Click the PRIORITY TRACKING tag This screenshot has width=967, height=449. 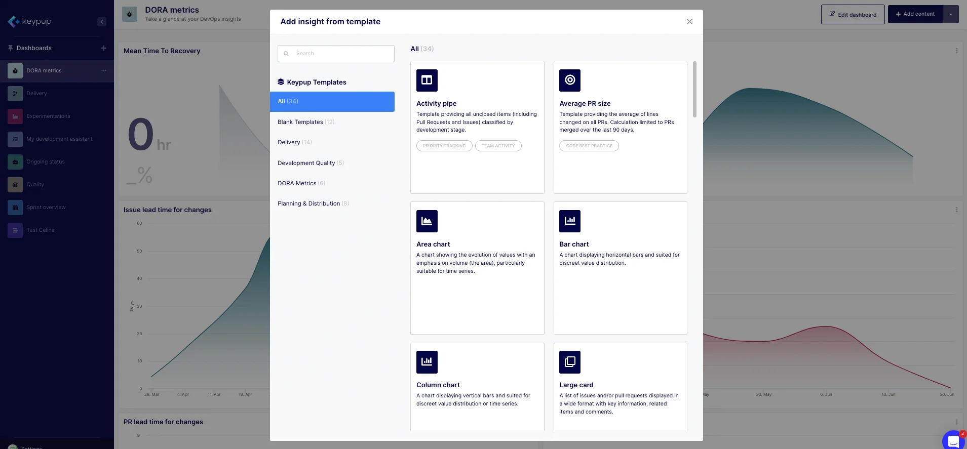click(444, 146)
